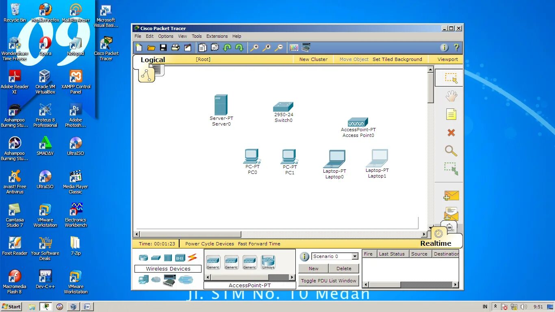Open a file with the folder icon
The height and width of the screenshot is (312, 555).
point(151,48)
